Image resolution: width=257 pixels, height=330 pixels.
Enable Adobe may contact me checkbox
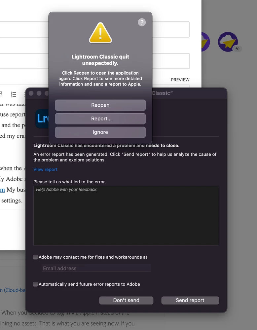(35, 257)
